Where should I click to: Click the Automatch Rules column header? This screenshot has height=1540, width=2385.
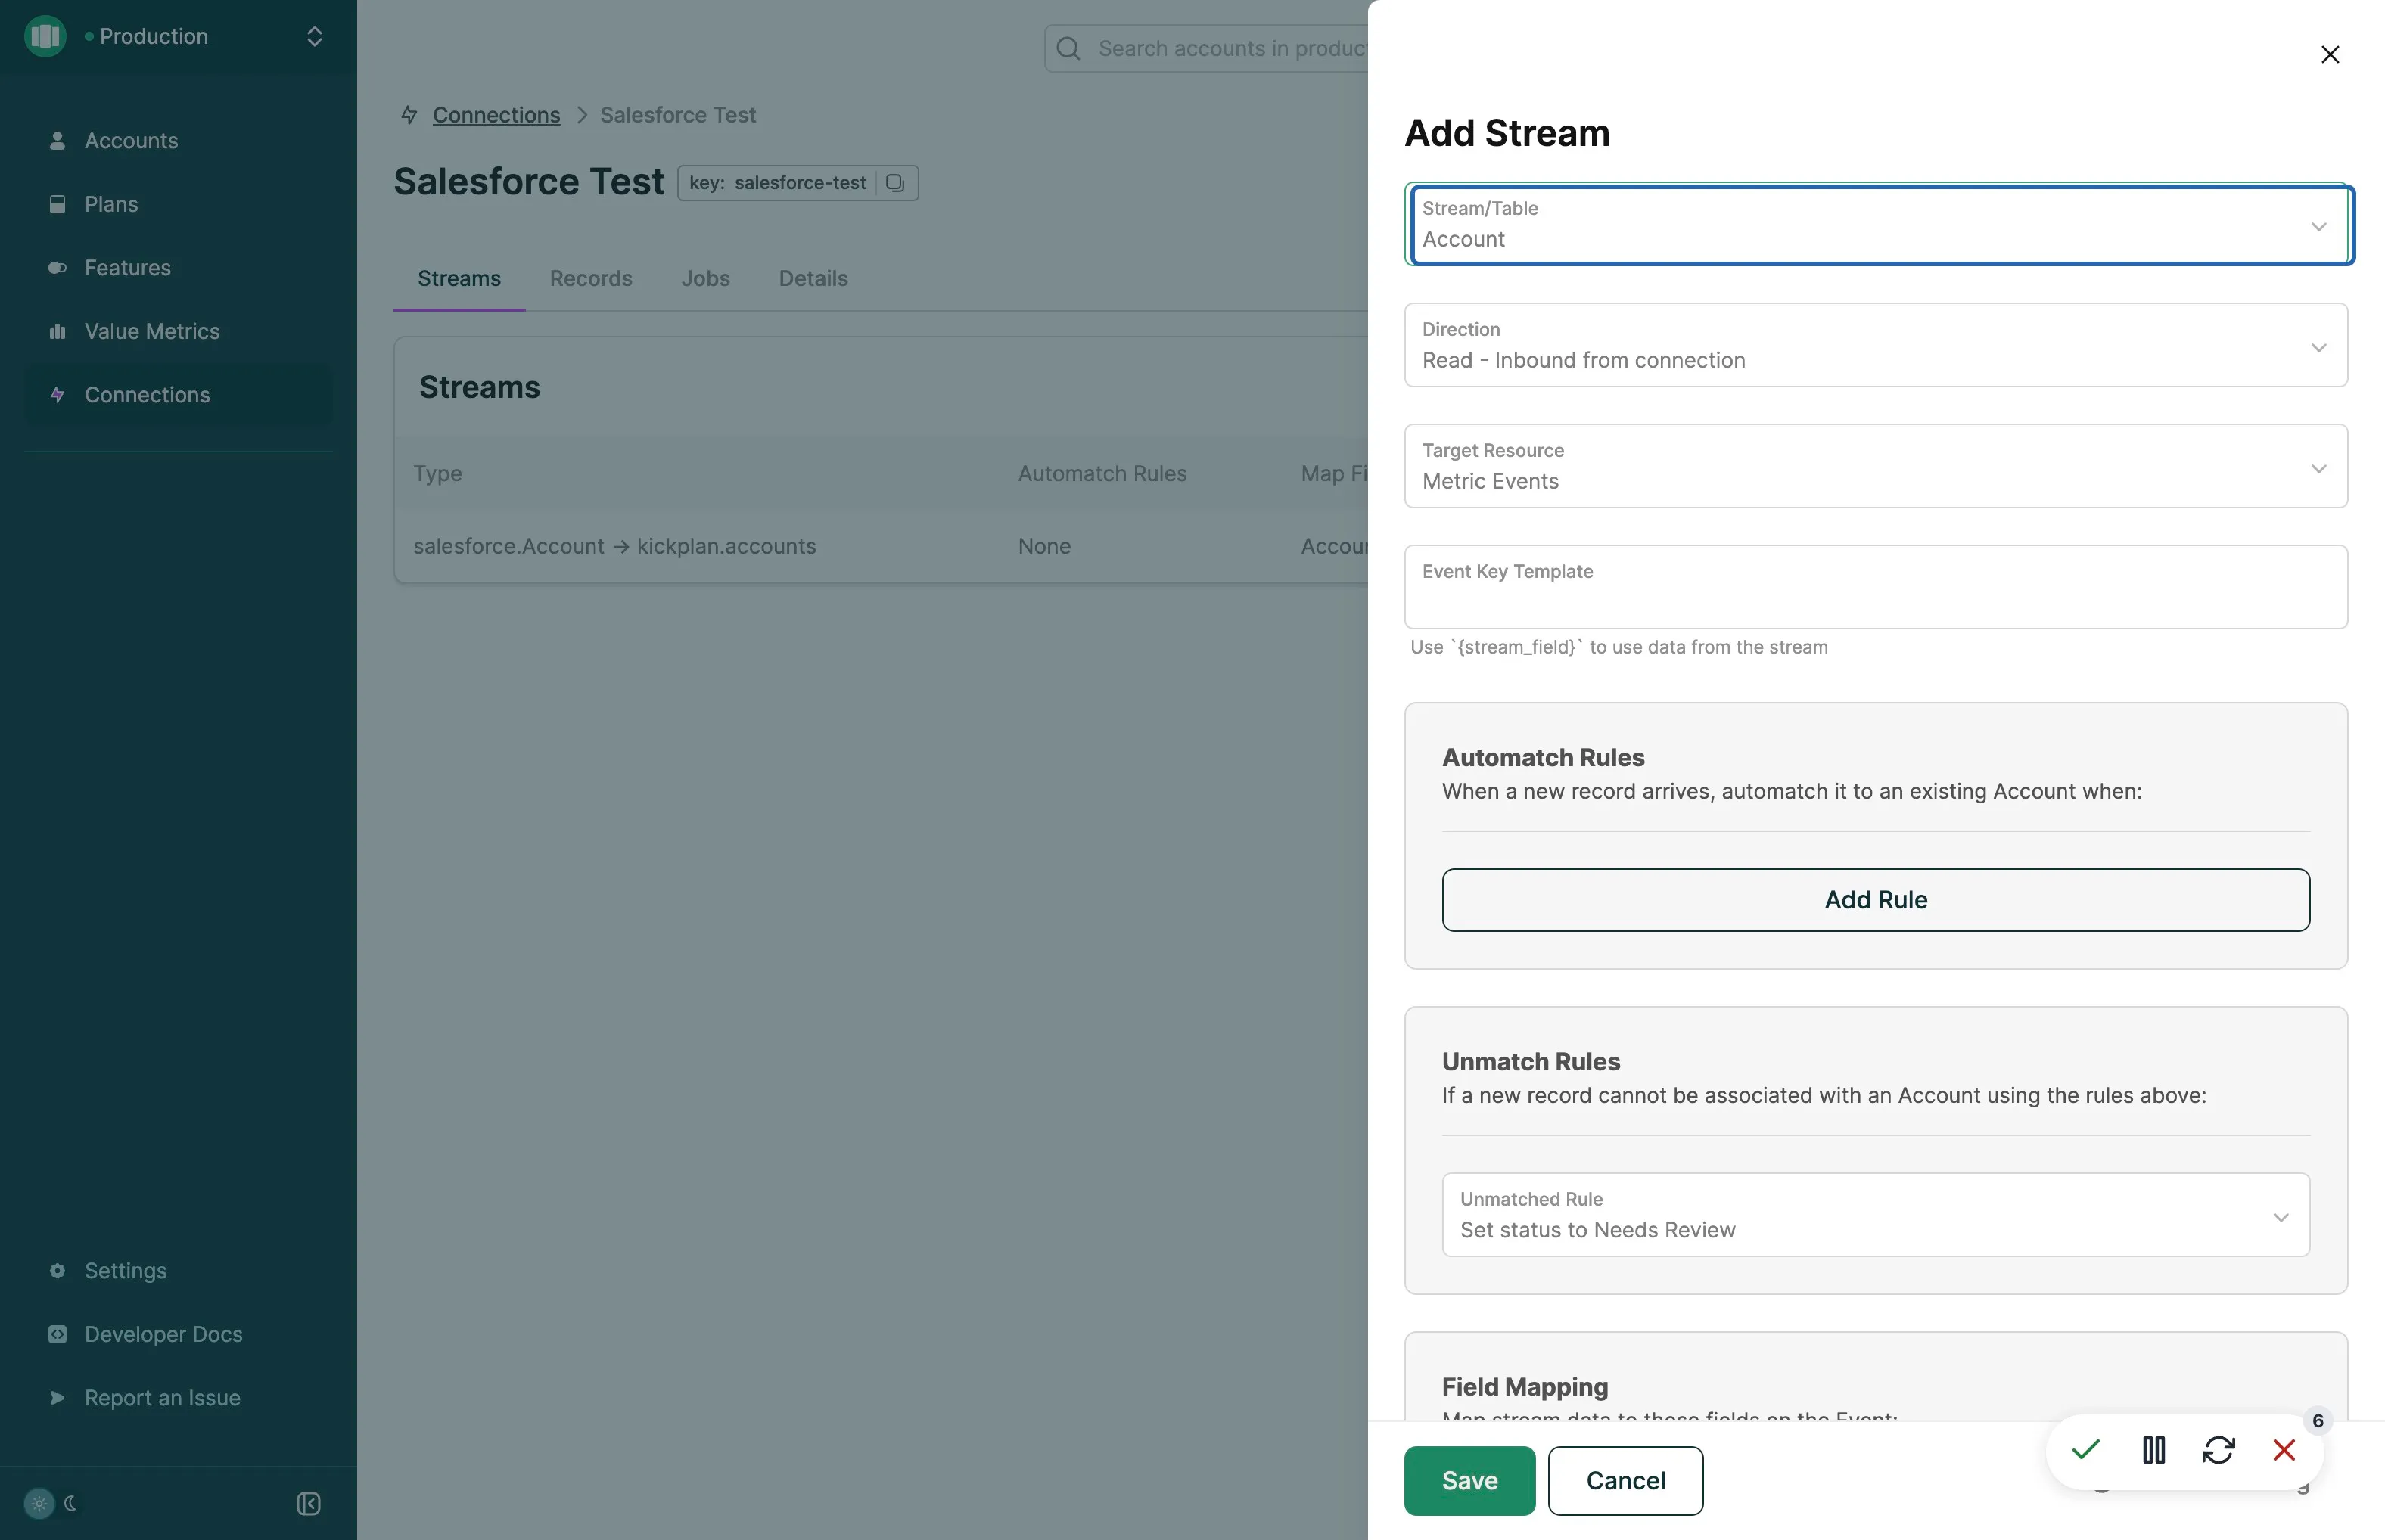point(1102,473)
